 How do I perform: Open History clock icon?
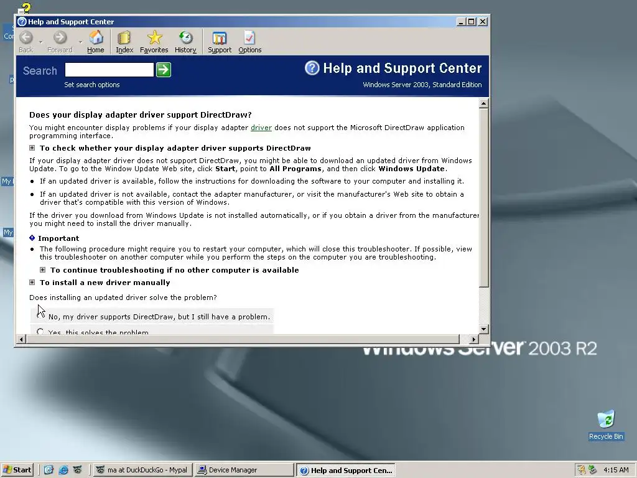pos(185,42)
